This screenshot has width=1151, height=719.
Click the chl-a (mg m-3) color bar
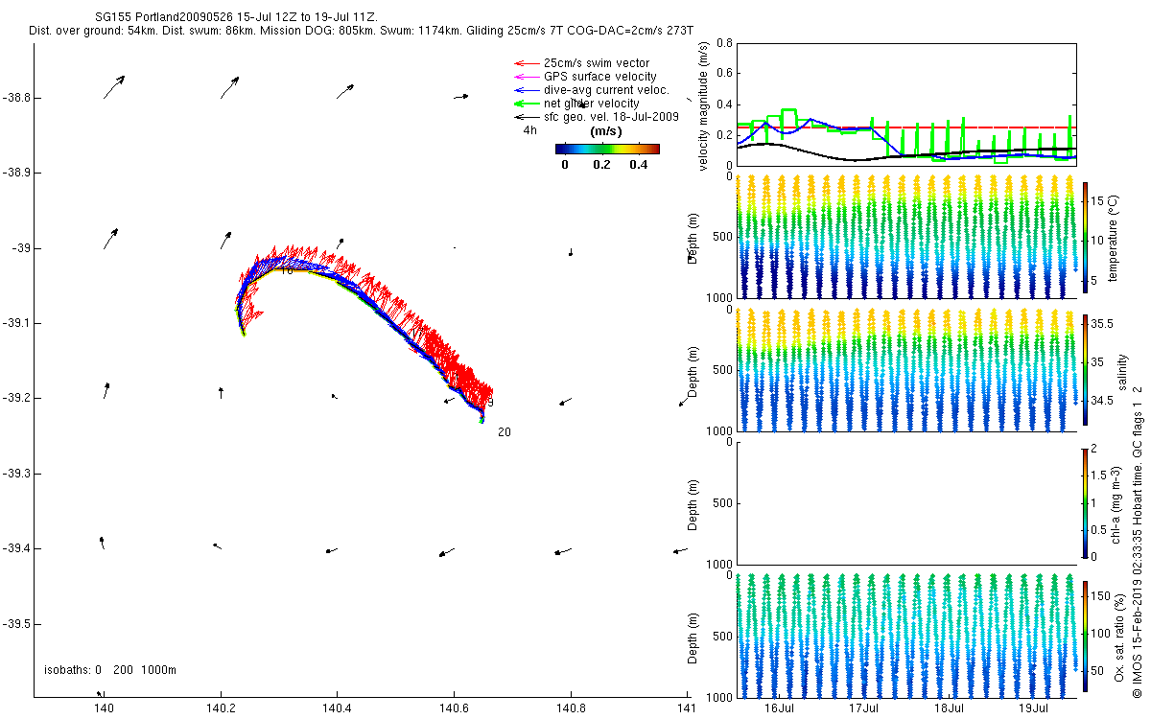click(1085, 502)
